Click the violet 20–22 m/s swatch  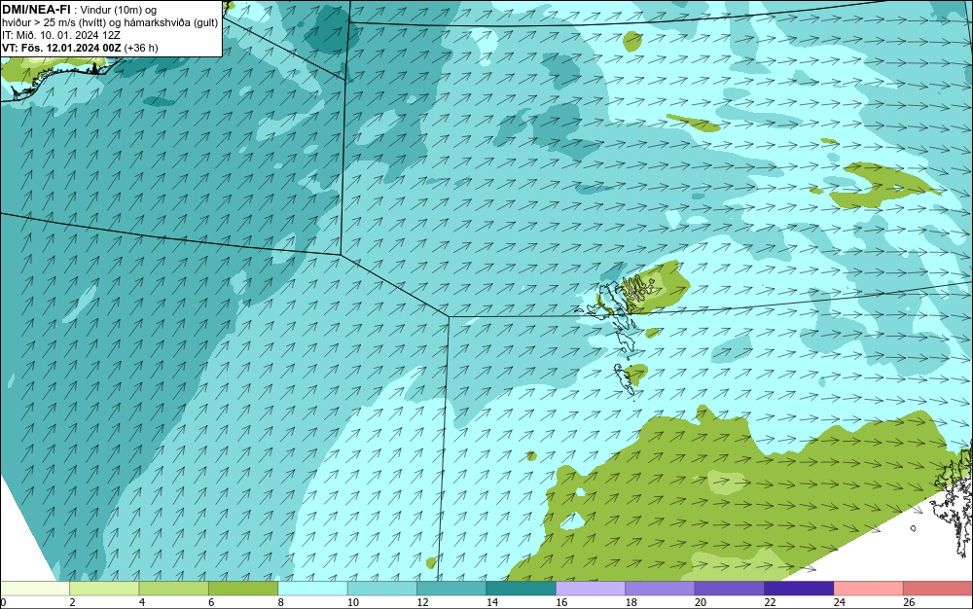[x=730, y=589]
